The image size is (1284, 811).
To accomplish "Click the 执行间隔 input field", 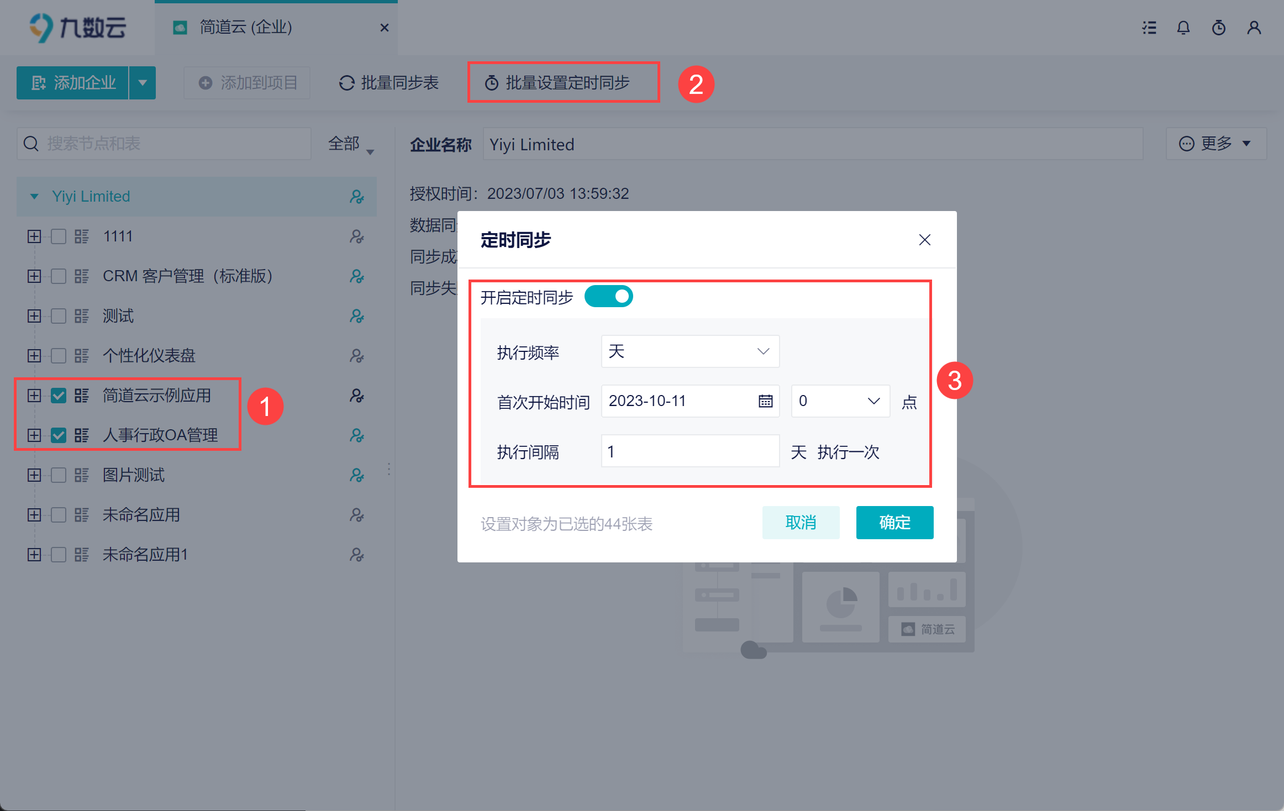I will tap(690, 451).
